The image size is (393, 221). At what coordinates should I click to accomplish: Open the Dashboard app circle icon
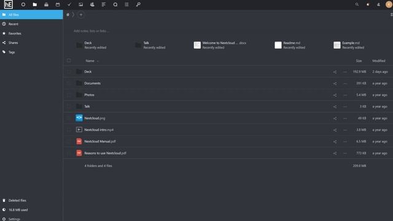[23, 4]
